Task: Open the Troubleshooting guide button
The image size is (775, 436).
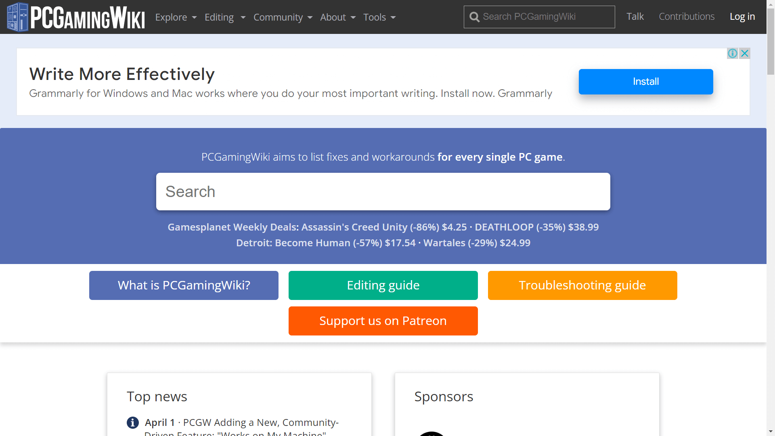Action: pyautogui.click(x=582, y=285)
